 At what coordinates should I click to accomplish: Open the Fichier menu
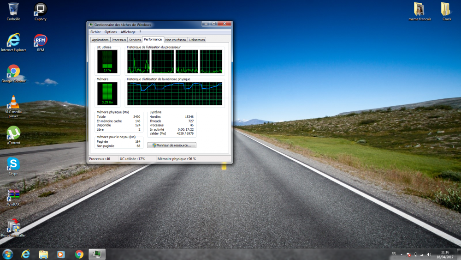[x=95, y=32]
